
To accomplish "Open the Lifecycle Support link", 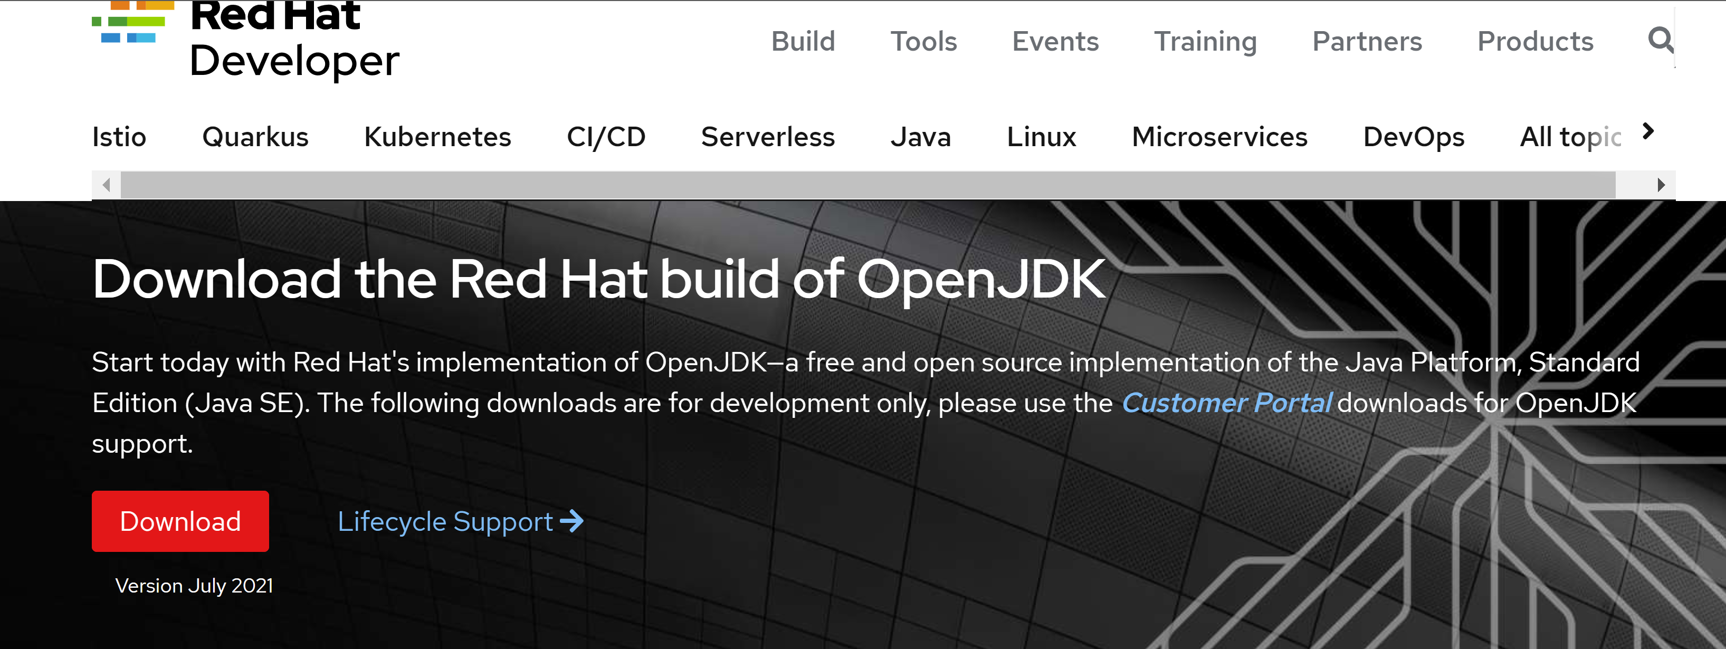I will tap(460, 522).
